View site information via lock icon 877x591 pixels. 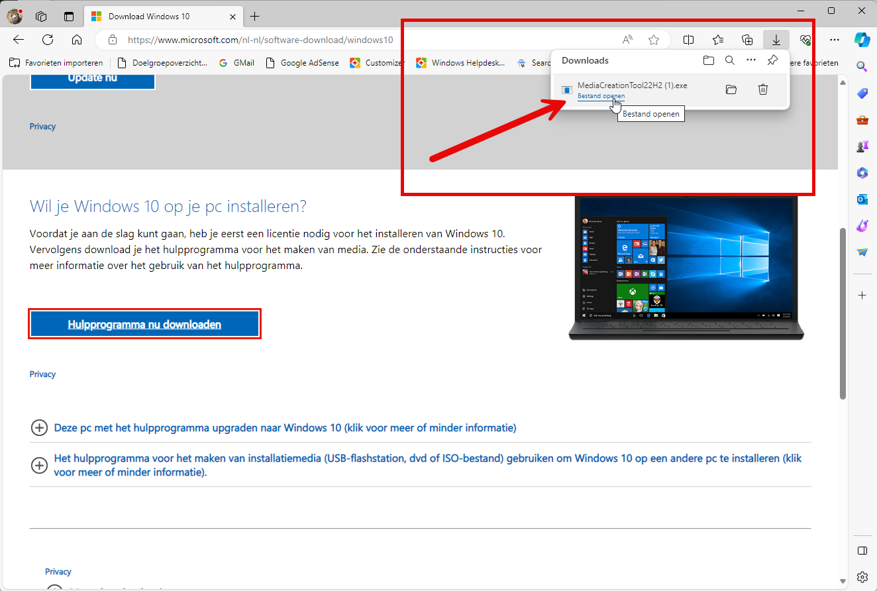coord(113,40)
